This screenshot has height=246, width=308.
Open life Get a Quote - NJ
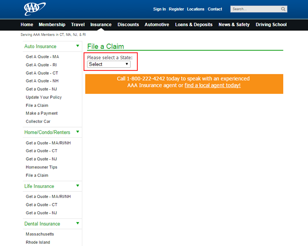41,213
